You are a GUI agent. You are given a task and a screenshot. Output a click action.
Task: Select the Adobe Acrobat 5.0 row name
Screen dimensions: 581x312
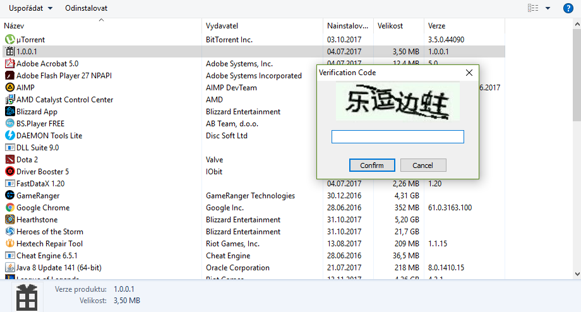47,63
